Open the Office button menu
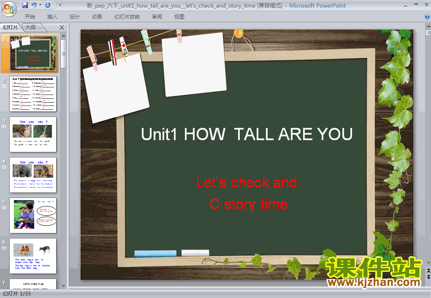 (9, 9)
